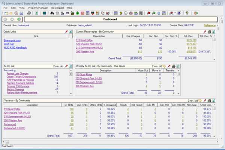The height and width of the screenshot is (150, 225).
Task: Click the Tot. Units column header in Vacancy
Action: coord(68,105)
